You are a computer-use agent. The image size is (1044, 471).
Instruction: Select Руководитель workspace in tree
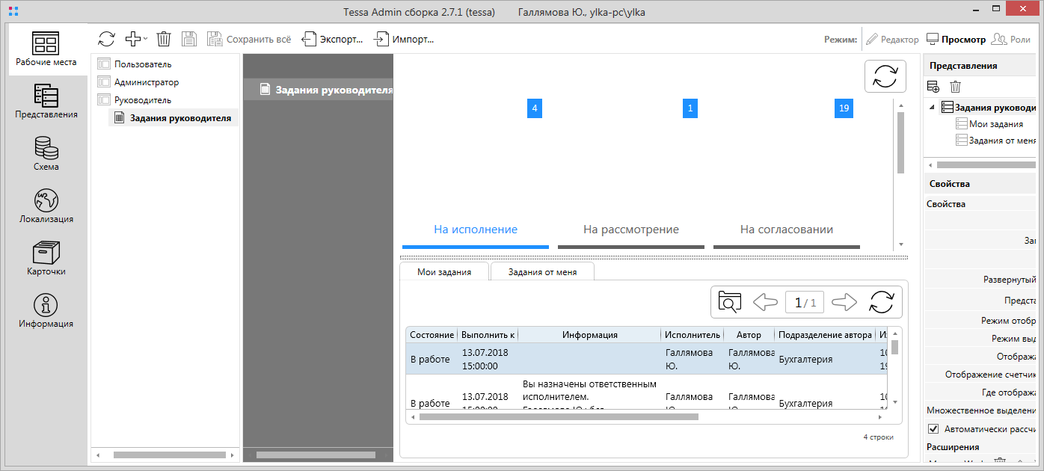pyautogui.click(x=142, y=100)
